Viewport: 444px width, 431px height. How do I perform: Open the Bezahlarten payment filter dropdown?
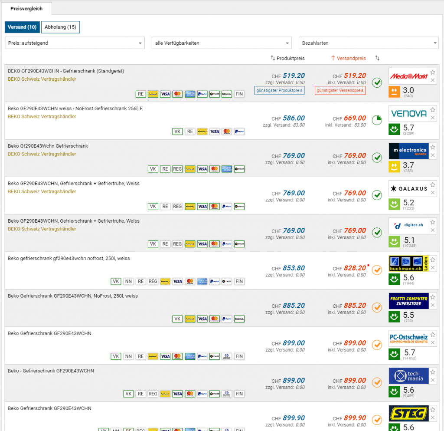[369, 43]
